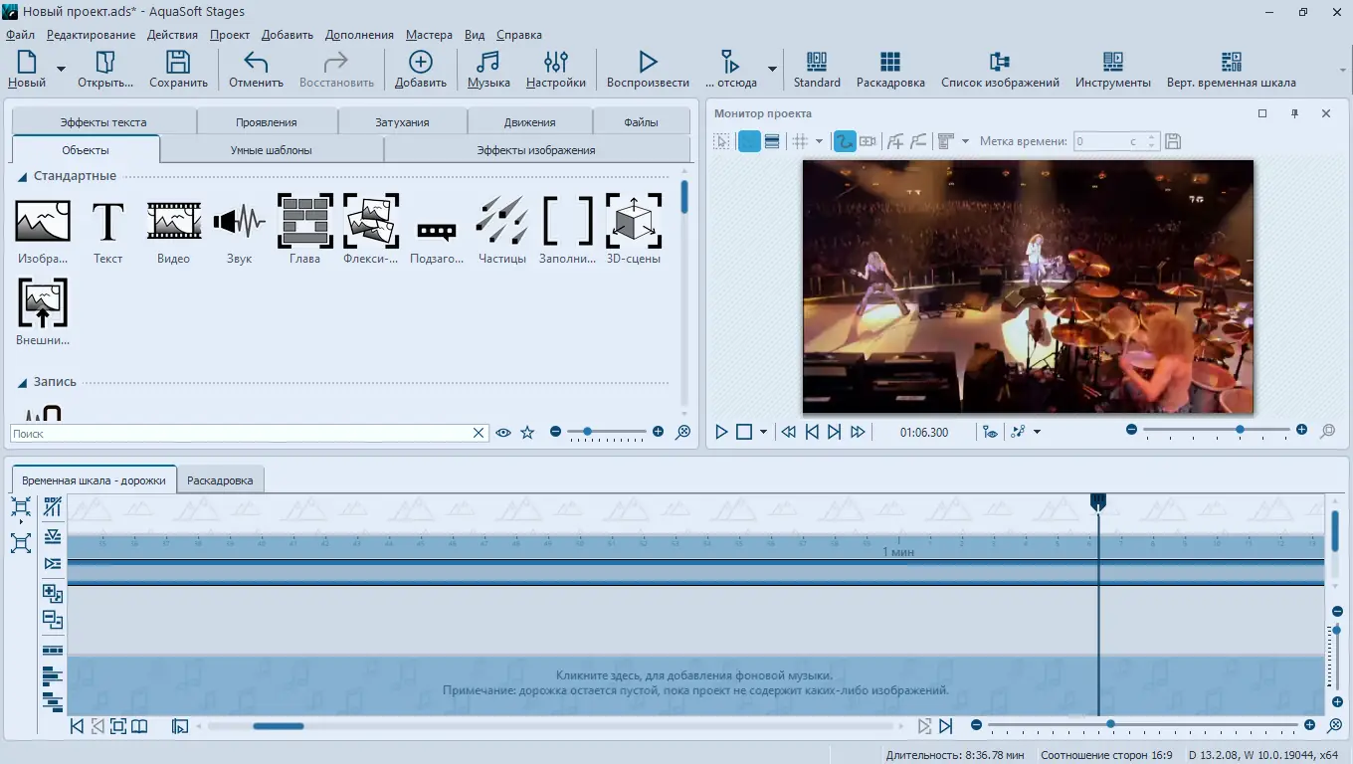Switch to Верт. временная шкала layout
This screenshot has width=1353, height=764.
[x=1232, y=70]
